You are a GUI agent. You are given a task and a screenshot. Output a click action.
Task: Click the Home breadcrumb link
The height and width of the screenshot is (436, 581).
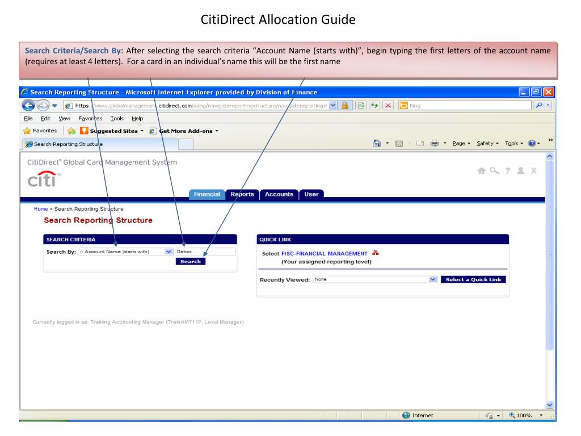click(x=41, y=209)
